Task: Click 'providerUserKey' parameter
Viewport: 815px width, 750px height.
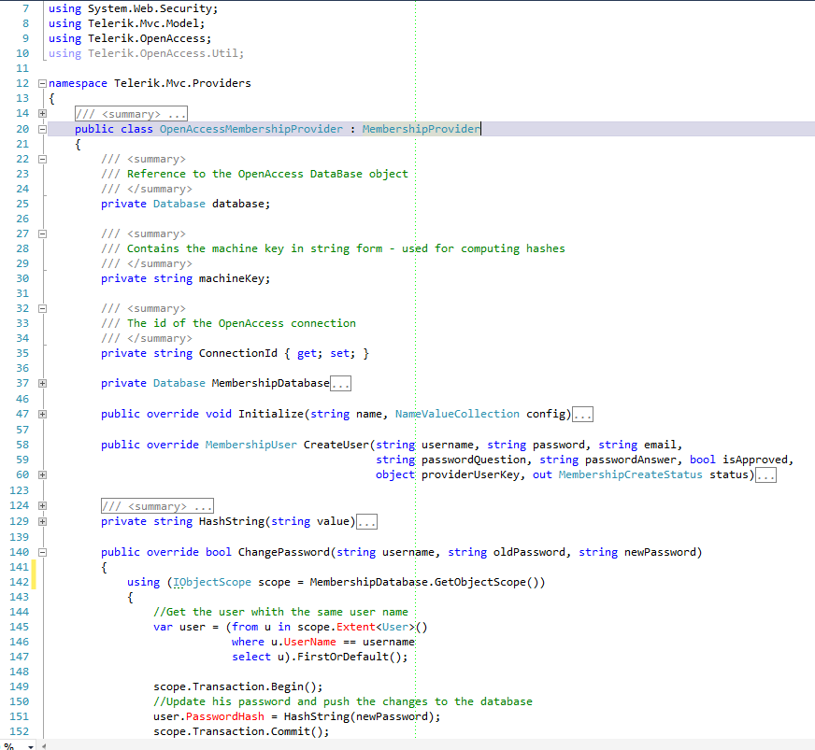Action: click(470, 474)
